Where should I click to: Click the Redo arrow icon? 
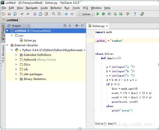point(28,14)
